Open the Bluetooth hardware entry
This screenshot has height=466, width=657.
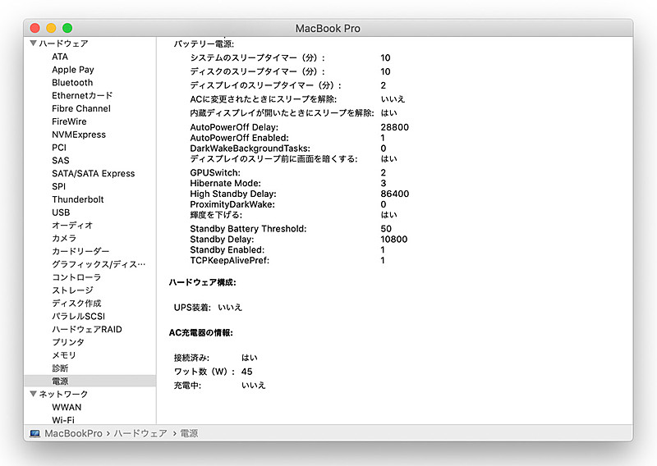(72, 83)
